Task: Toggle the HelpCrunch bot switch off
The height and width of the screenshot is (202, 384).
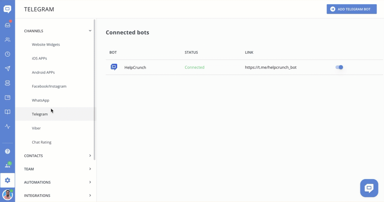Action: tap(339, 67)
